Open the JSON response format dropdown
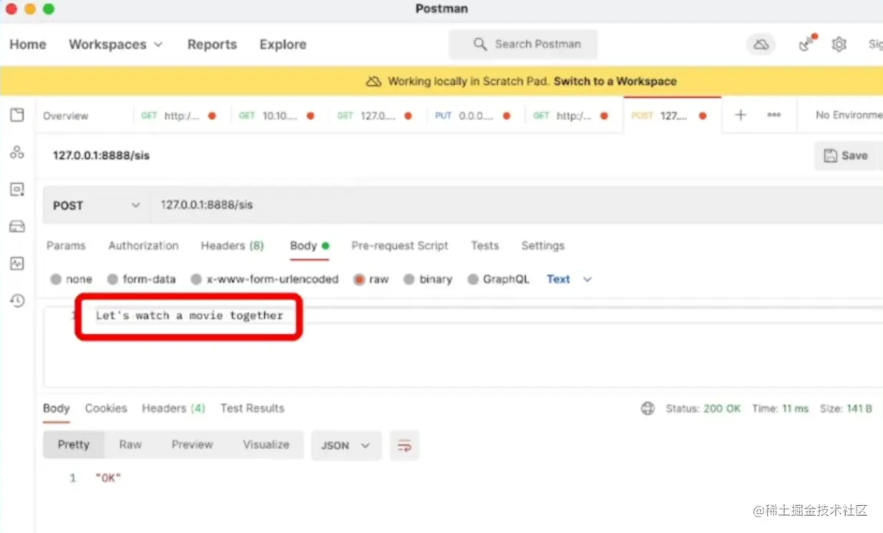The image size is (883, 533). click(346, 445)
